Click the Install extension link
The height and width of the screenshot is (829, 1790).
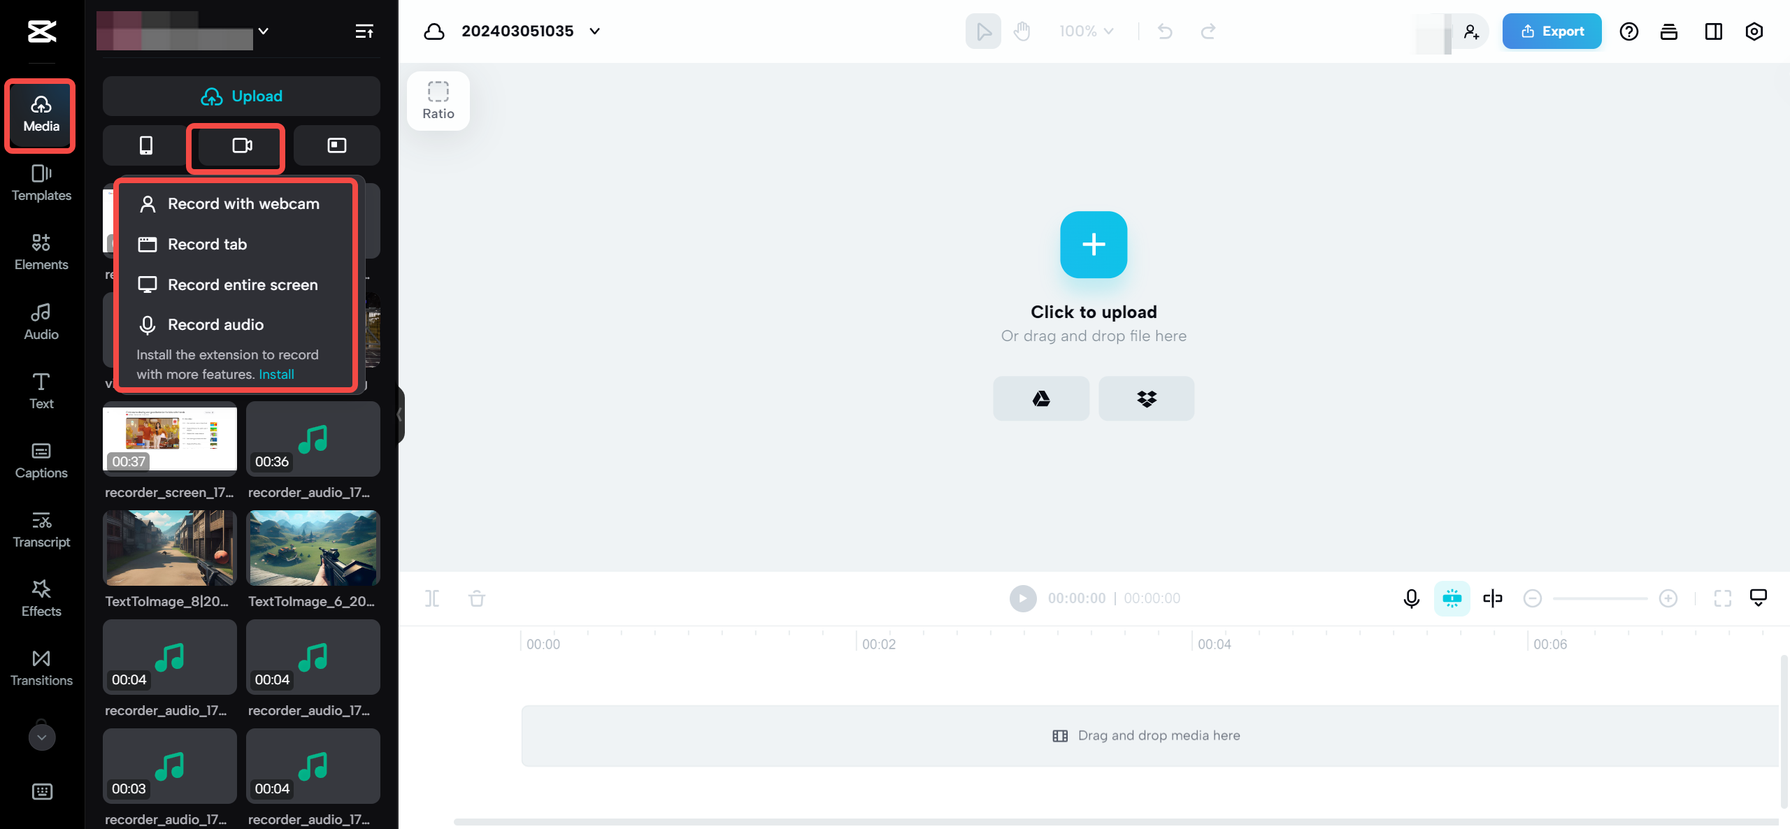point(276,373)
